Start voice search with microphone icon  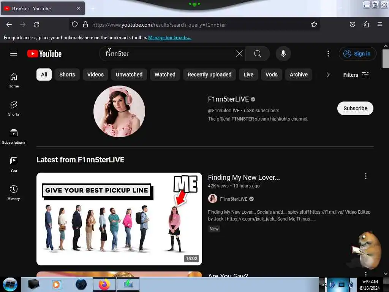(x=283, y=54)
